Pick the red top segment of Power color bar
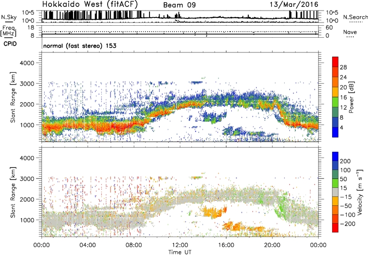This screenshot has height=255, width=368. click(335, 62)
